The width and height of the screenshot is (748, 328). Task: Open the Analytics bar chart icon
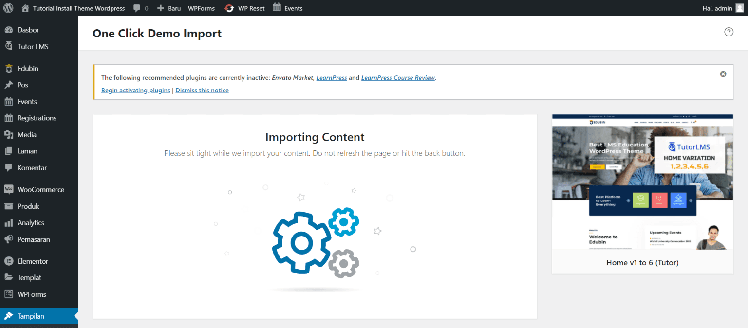pos(9,223)
